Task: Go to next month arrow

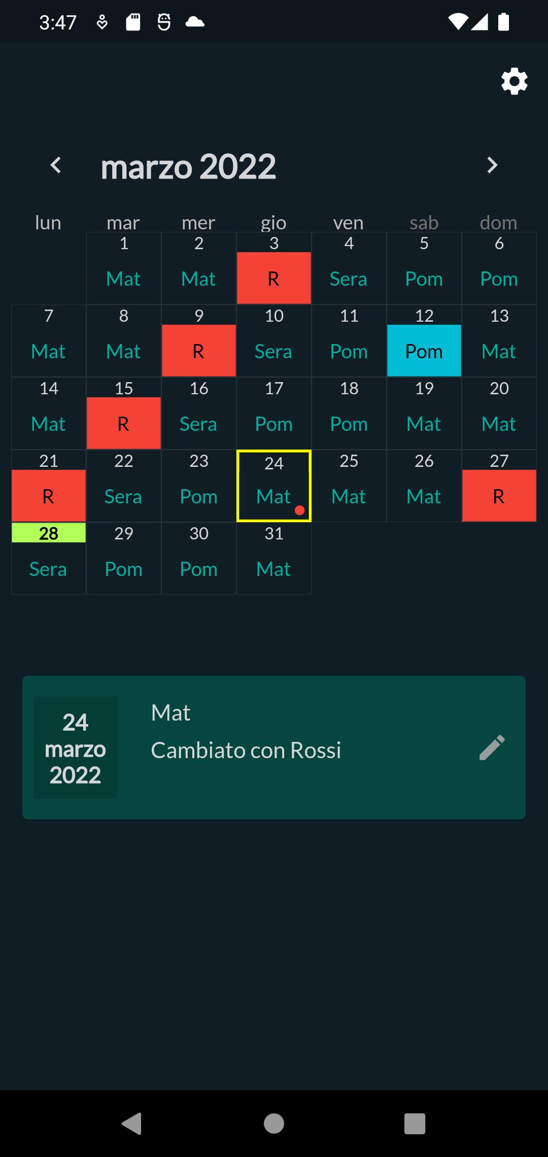Action: [x=492, y=165]
